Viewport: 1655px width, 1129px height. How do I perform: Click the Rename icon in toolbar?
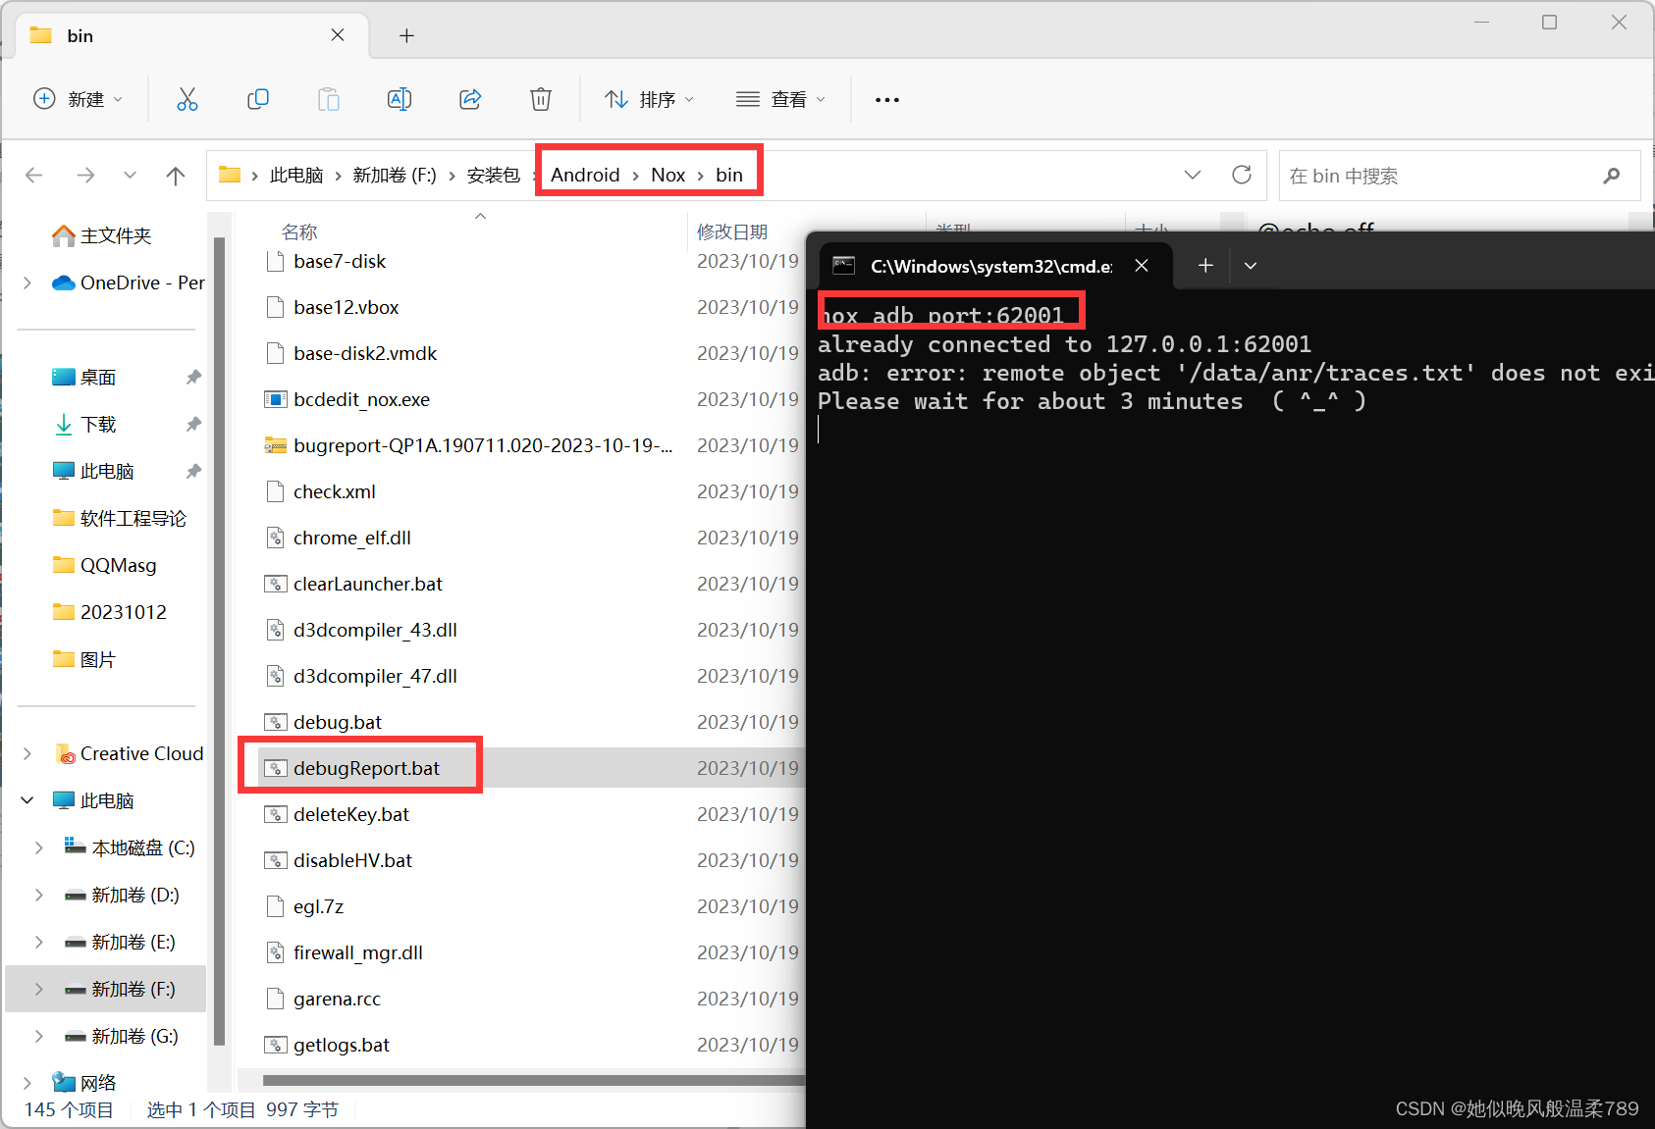[400, 99]
